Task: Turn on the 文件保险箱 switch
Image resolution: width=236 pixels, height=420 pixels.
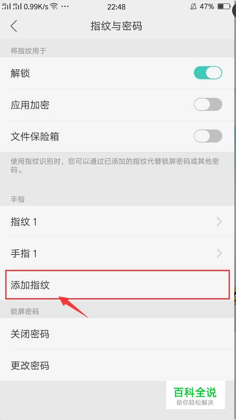Action: (x=208, y=136)
